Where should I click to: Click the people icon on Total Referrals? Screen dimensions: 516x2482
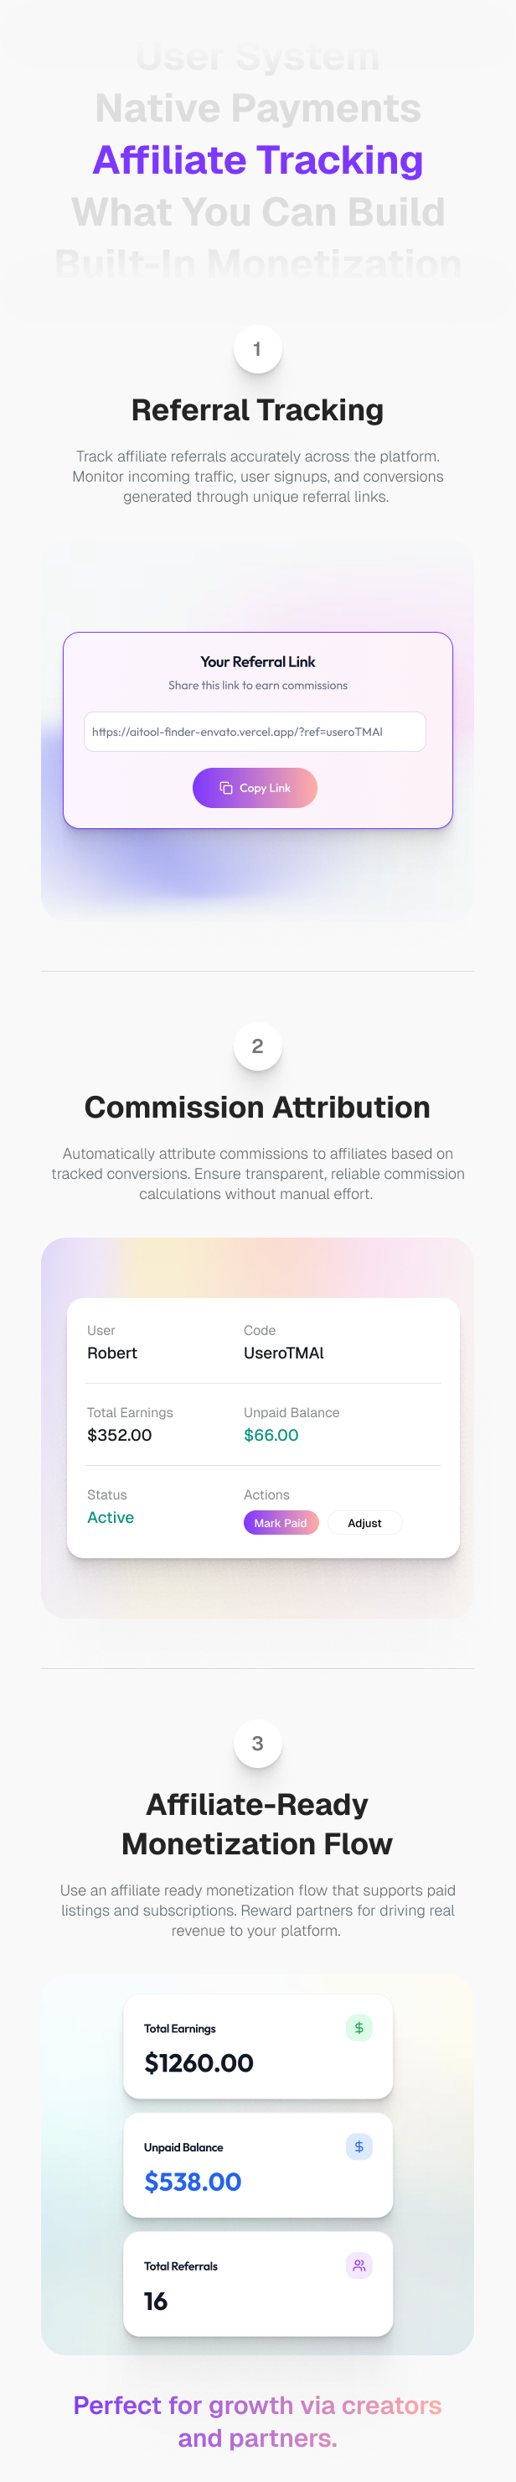(359, 2264)
